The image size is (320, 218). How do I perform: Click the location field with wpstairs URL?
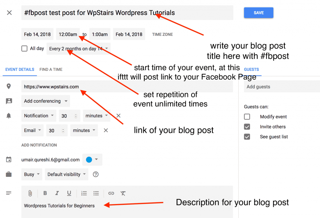127,86
